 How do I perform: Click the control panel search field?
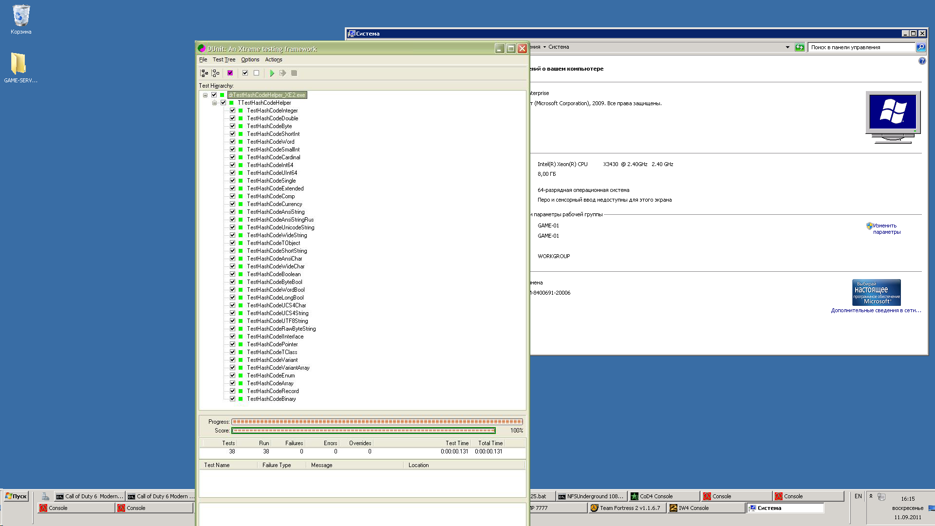(x=861, y=47)
